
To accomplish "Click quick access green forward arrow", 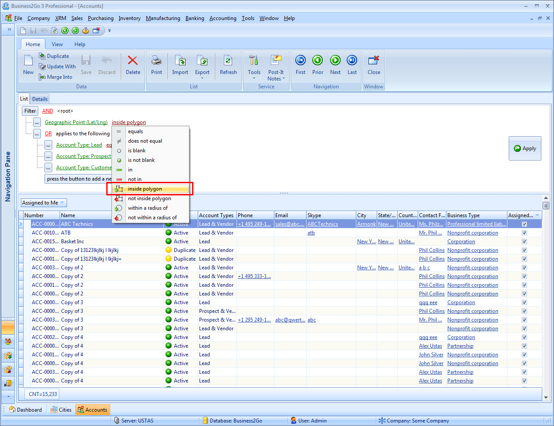I will (x=75, y=30).
